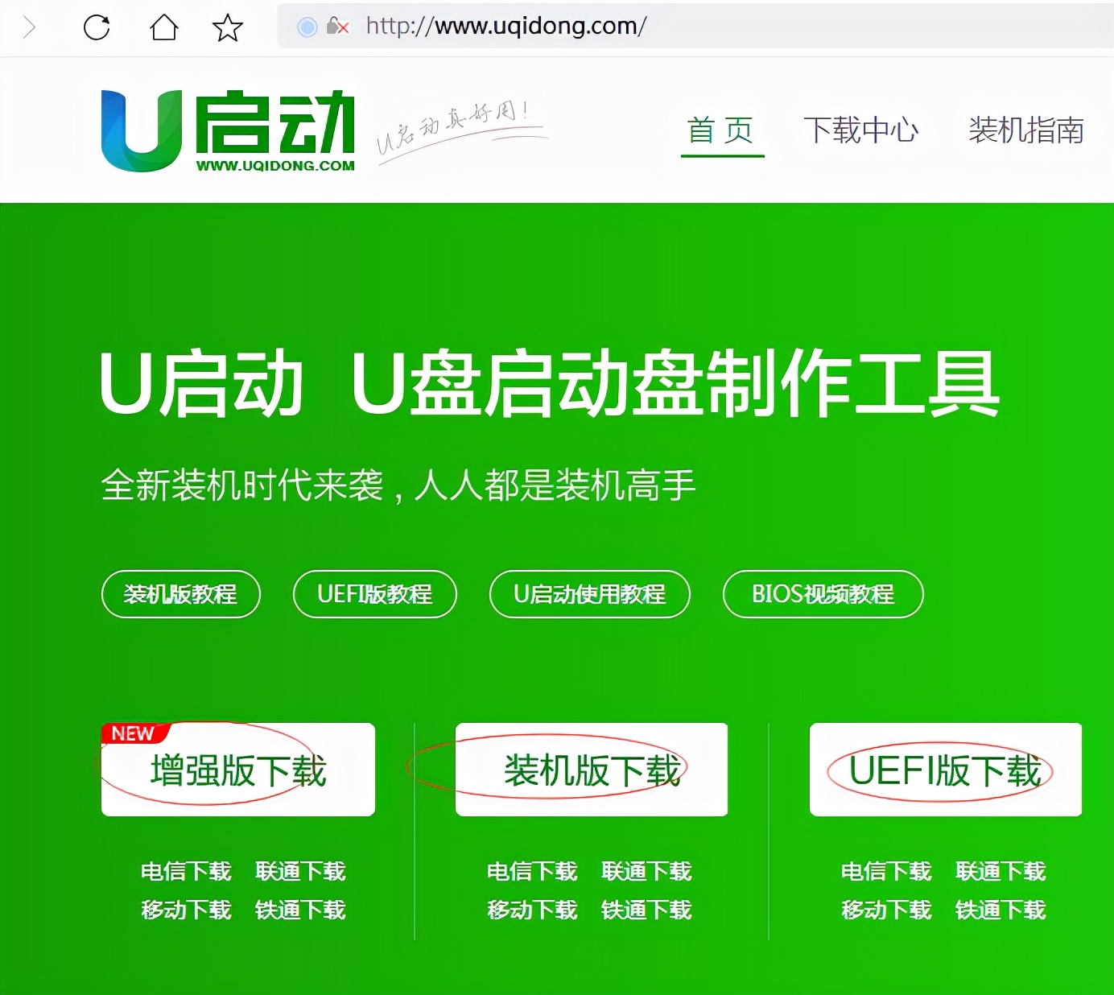Click the 增强版下载 download button
This screenshot has width=1114, height=995.
coord(237,770)
